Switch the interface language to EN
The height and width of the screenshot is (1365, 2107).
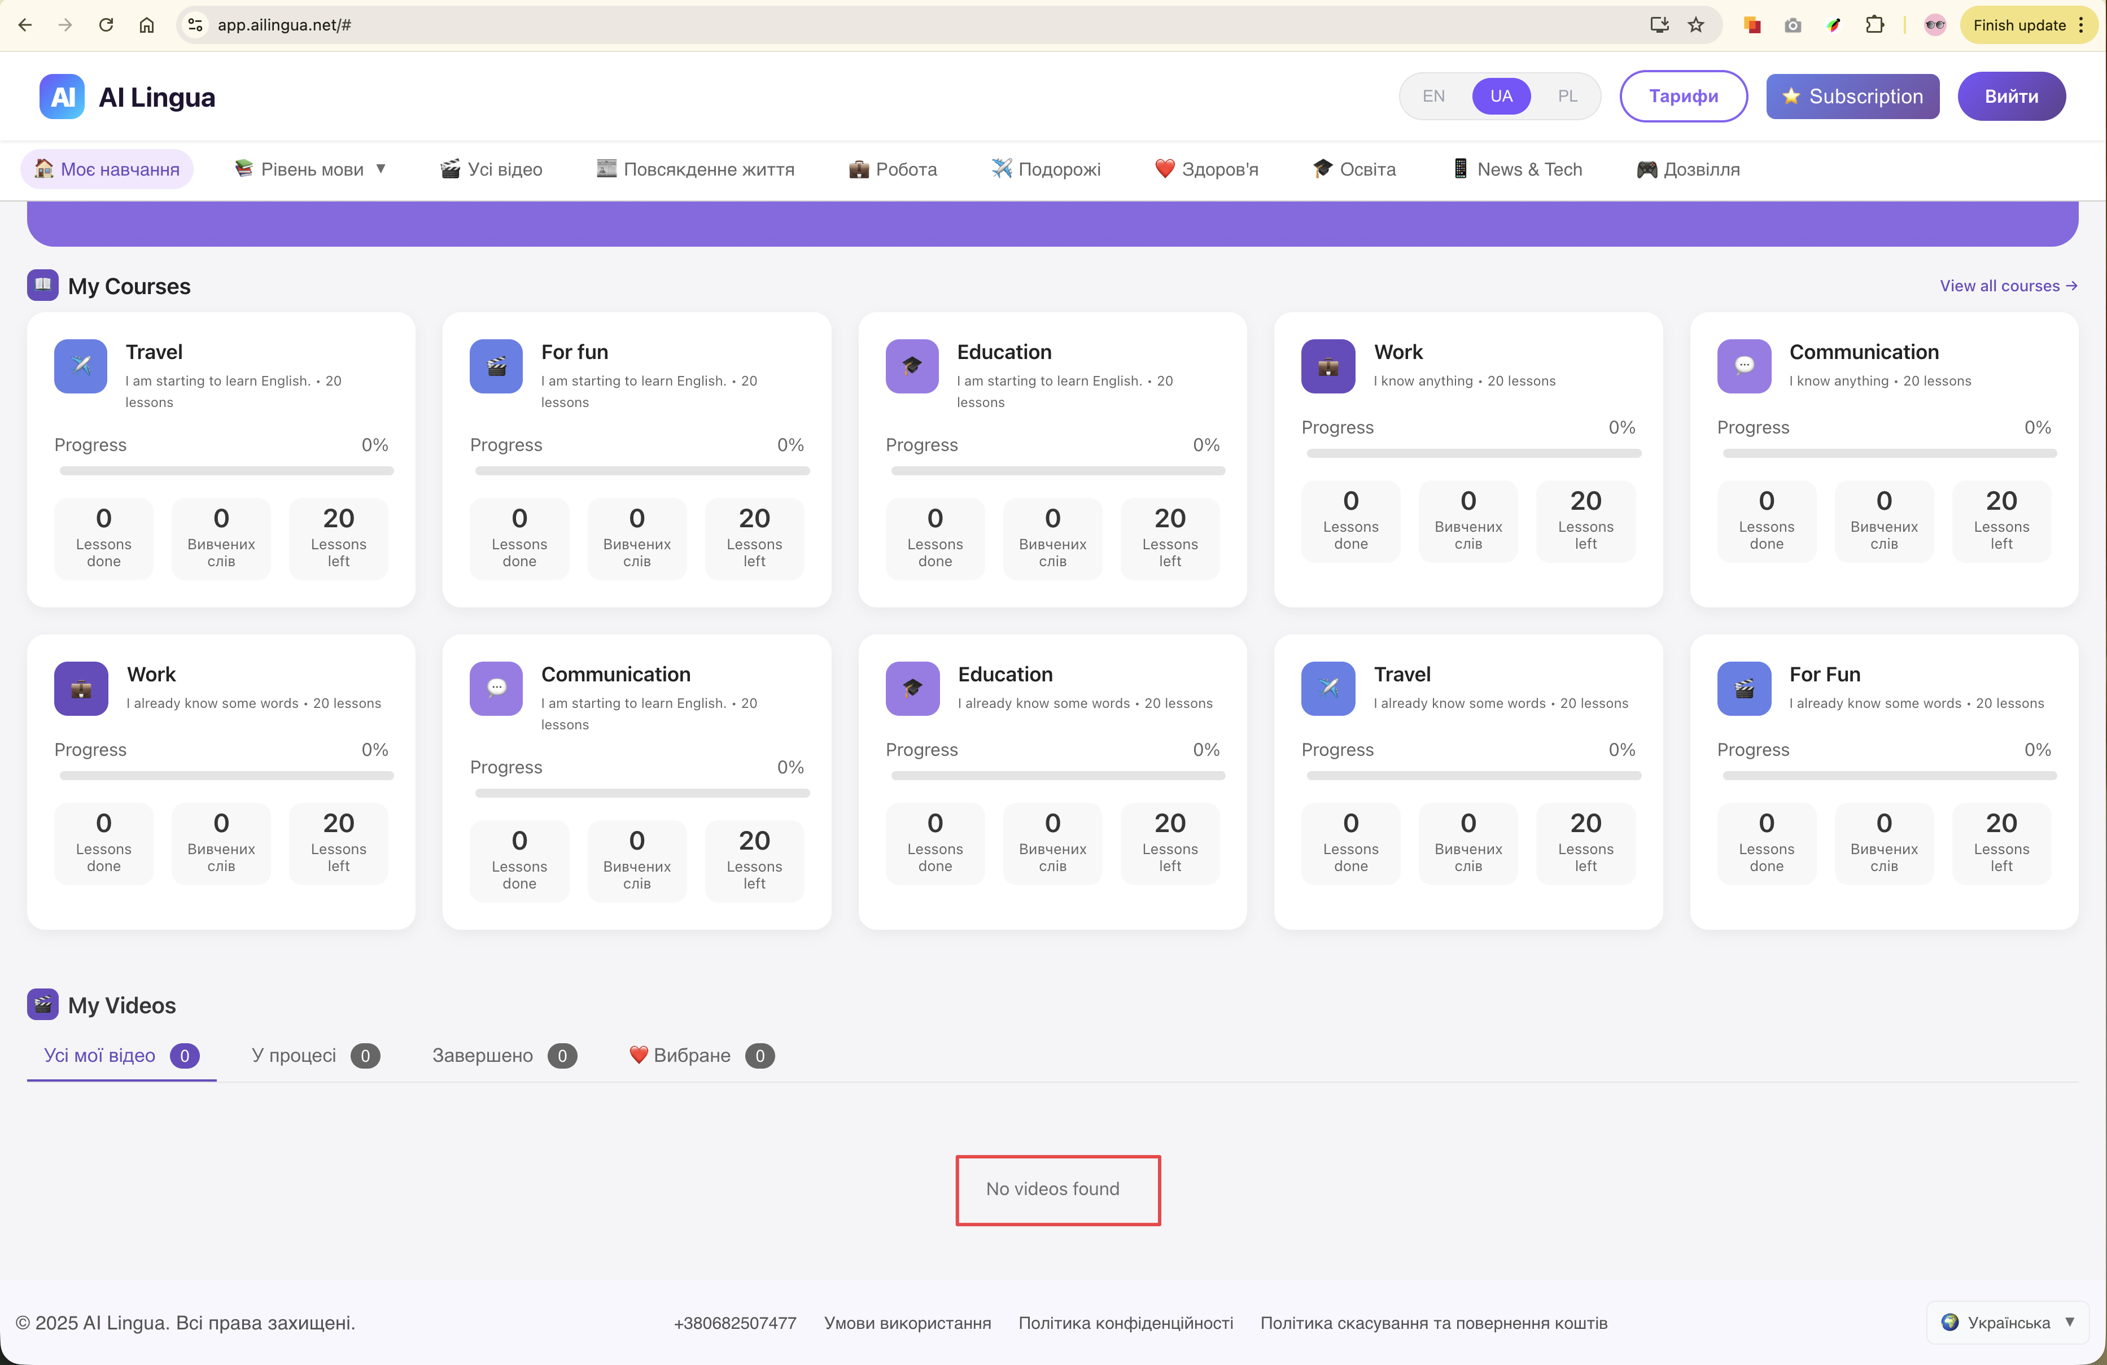click(1433, 97)
